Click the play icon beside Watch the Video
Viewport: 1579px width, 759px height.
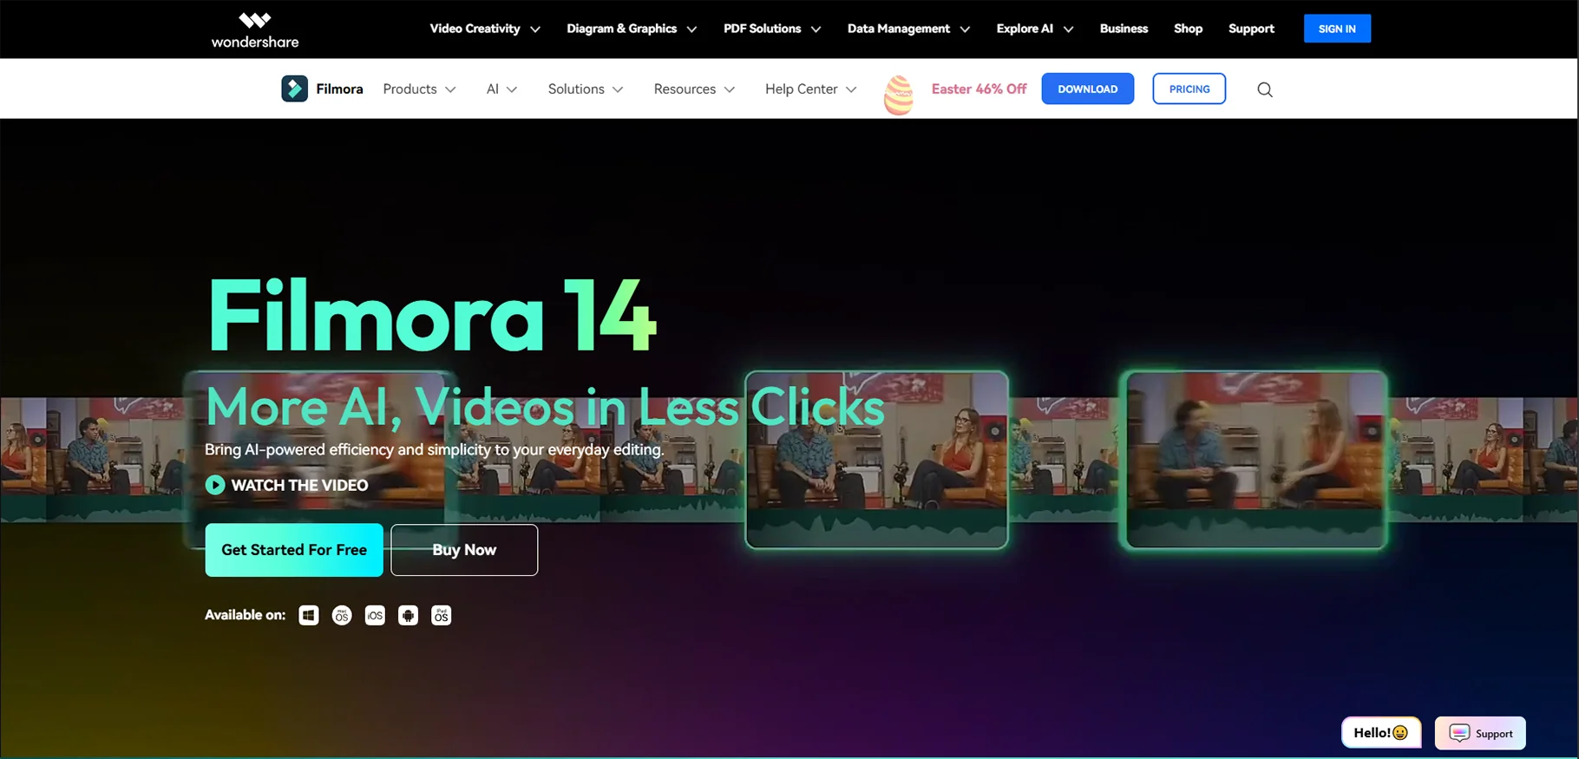[x=214, y=485]
